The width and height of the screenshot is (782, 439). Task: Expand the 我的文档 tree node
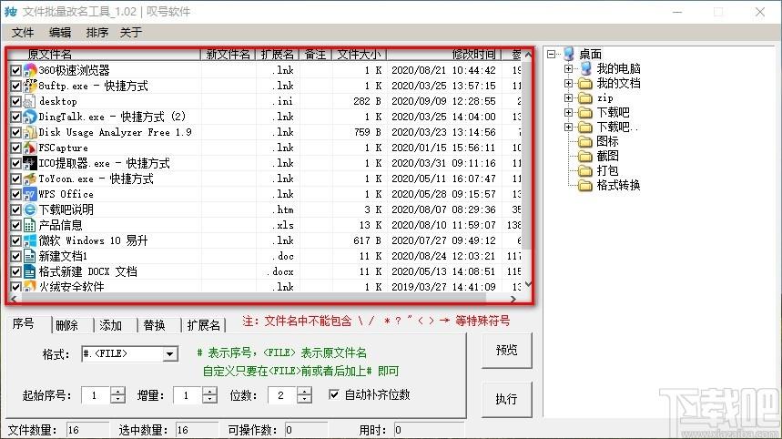click(568, 83)
